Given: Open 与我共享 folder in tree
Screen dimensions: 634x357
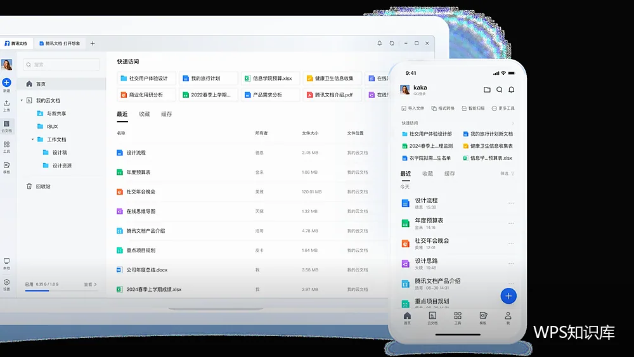Looking at the screenshot, I should 52,114.
